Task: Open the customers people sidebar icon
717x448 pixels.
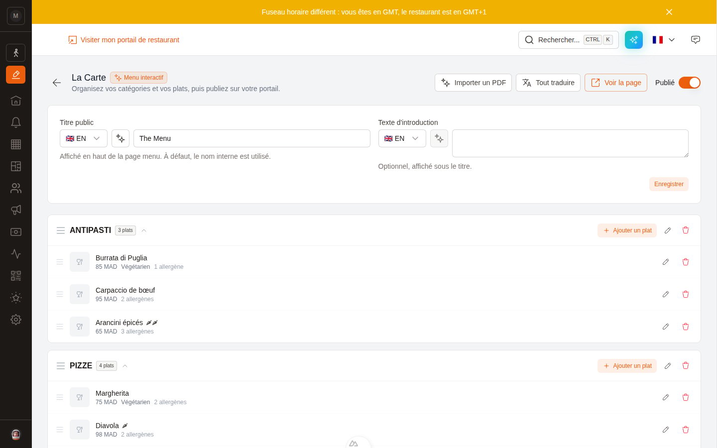Action: point(16,188)
